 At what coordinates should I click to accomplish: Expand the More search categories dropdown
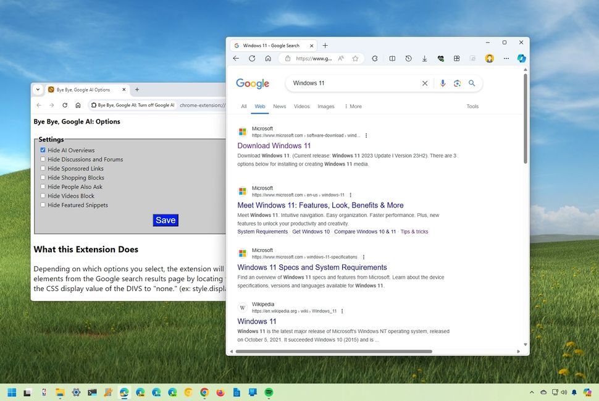pos(353,106)
